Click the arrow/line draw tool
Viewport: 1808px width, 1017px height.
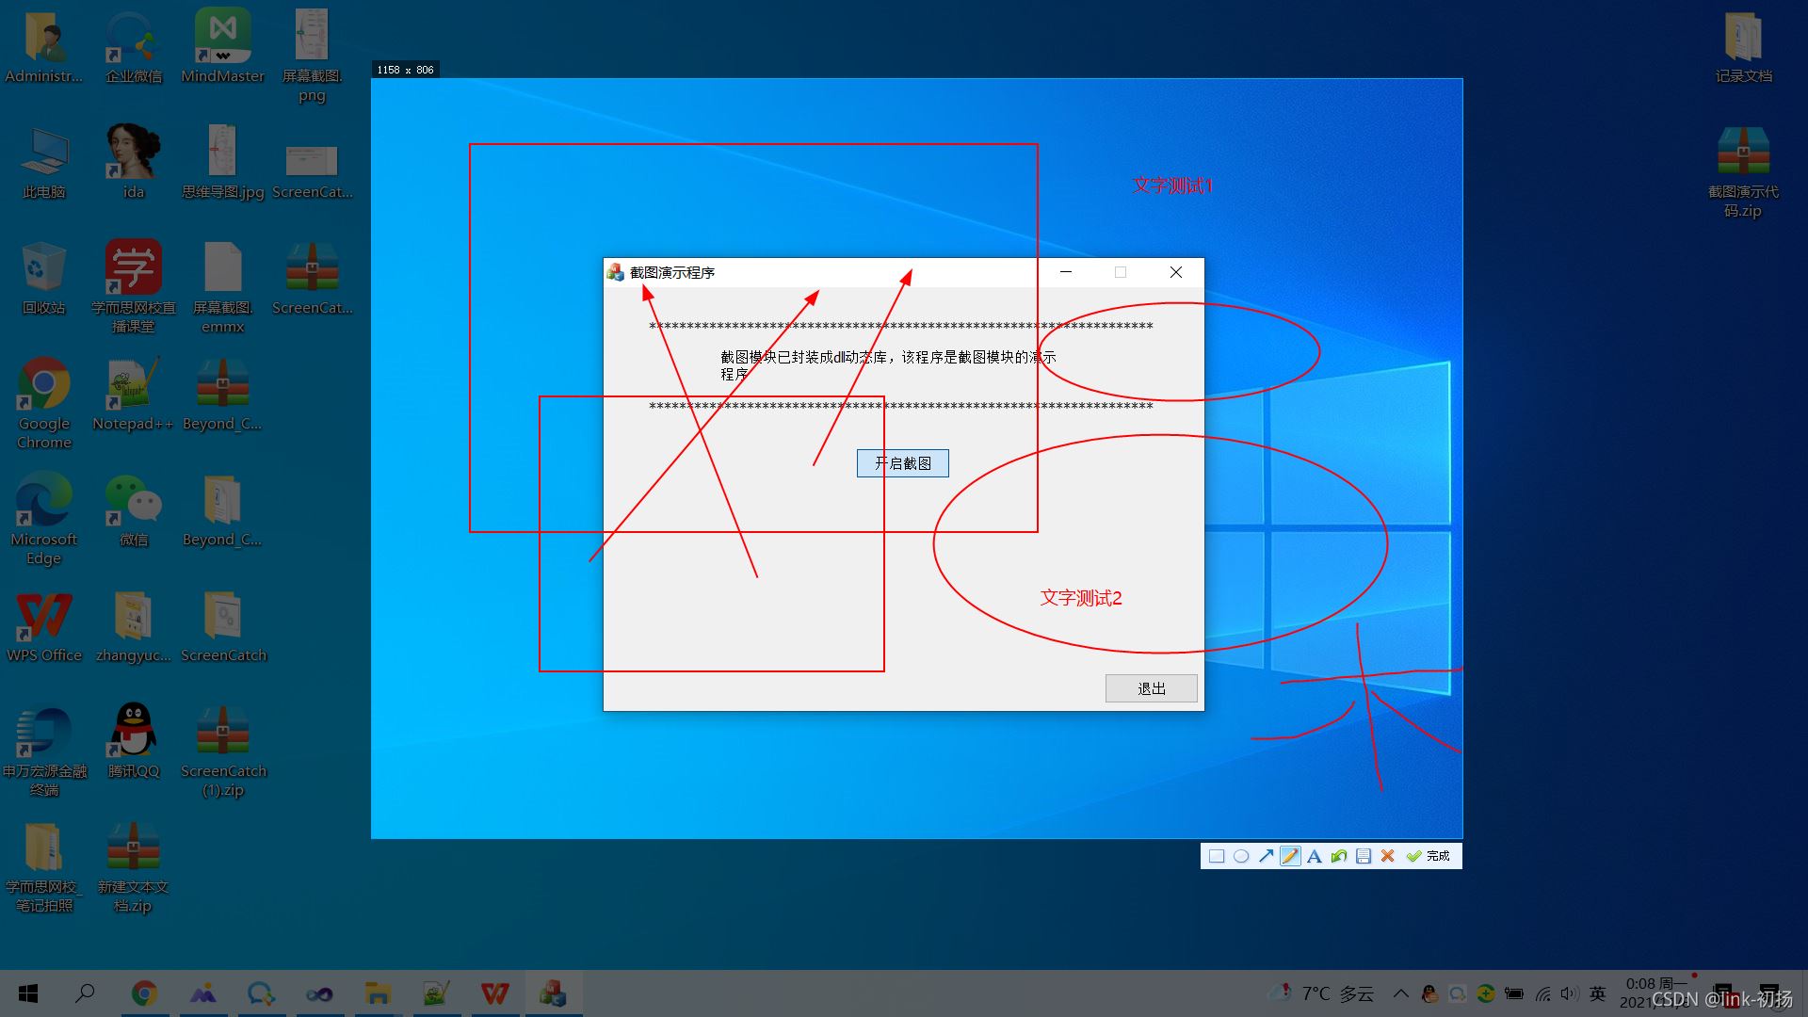[1267, 856]
